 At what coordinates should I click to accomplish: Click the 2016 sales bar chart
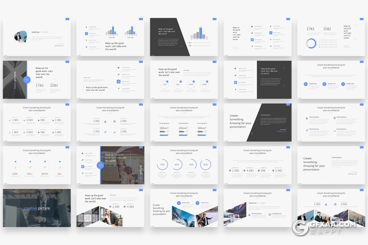[112, 32]
